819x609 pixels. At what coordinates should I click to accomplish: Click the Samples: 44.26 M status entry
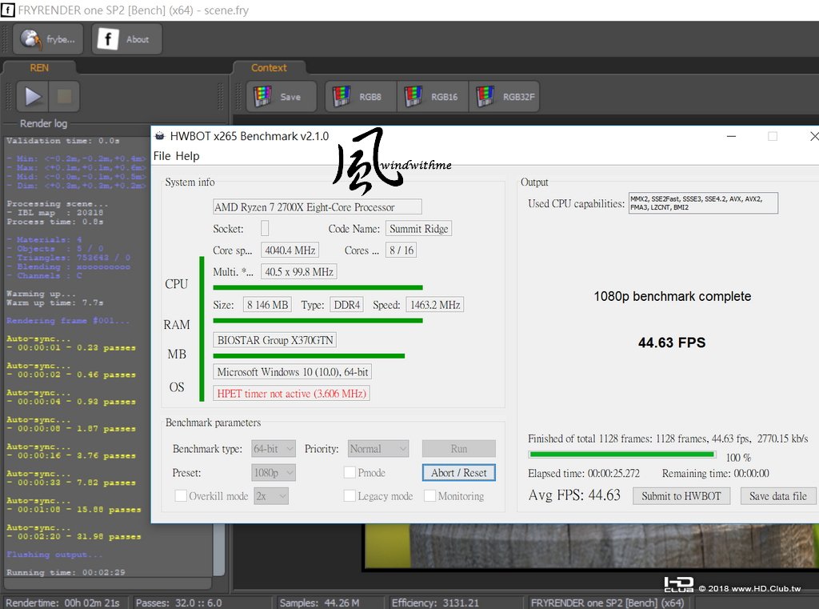coord(319,603)
